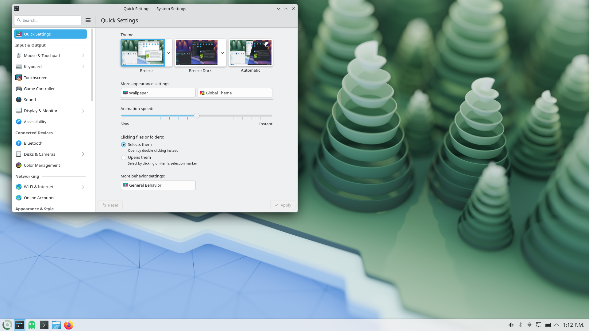Open the Dolphin file manager from the taskbar
This screenshot has height=331, width=589.
coord(56,325)
